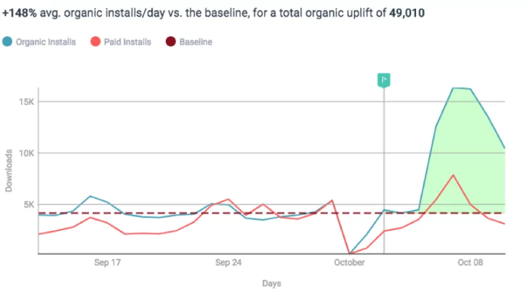Screen dimensions: 530x294
Task: Select the October date label
Action: click(x=349, y=263)
